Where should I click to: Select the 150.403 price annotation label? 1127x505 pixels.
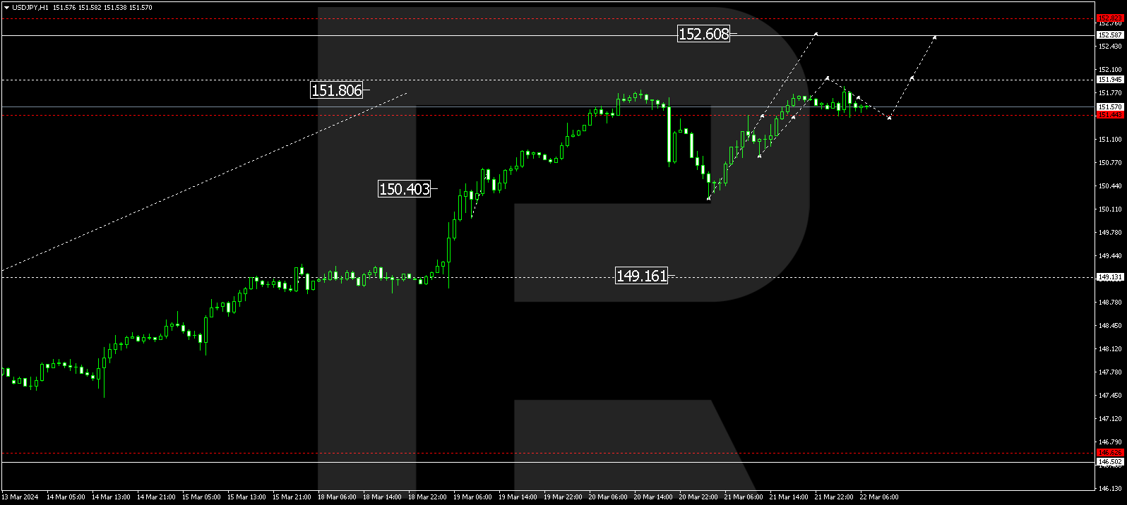tap(405, 189)
